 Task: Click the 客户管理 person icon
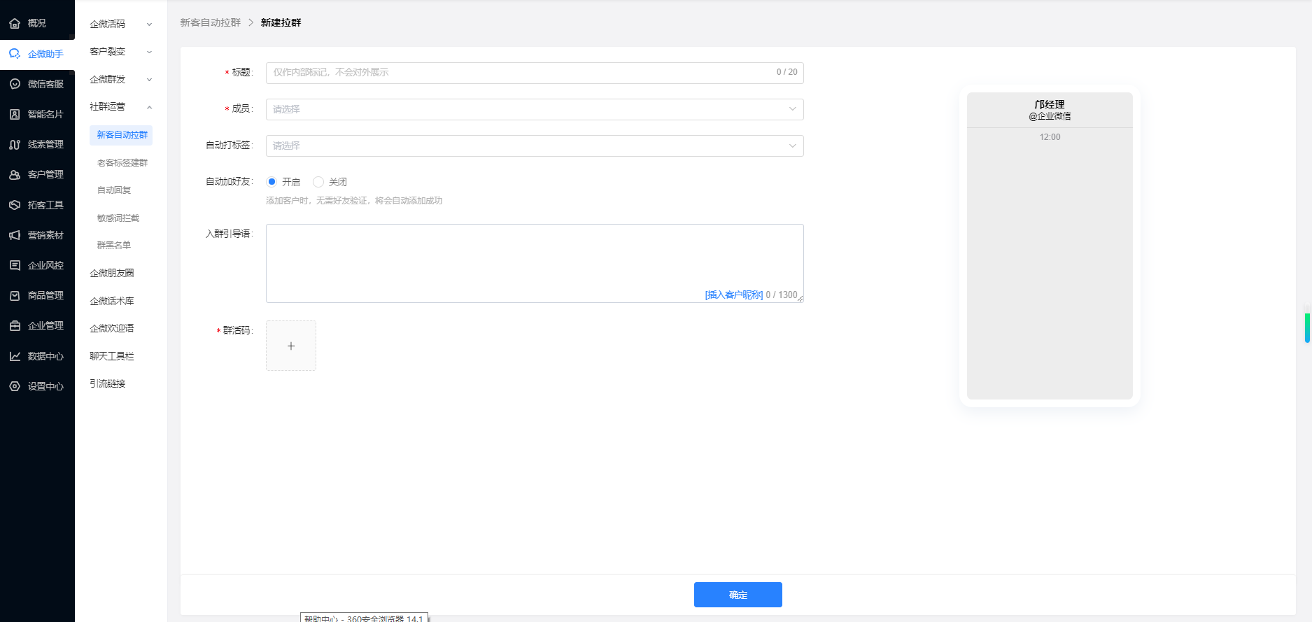pyautogui.click(x=15, y=175)
